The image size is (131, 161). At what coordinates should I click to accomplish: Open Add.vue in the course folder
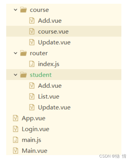[x=50, y=20]
